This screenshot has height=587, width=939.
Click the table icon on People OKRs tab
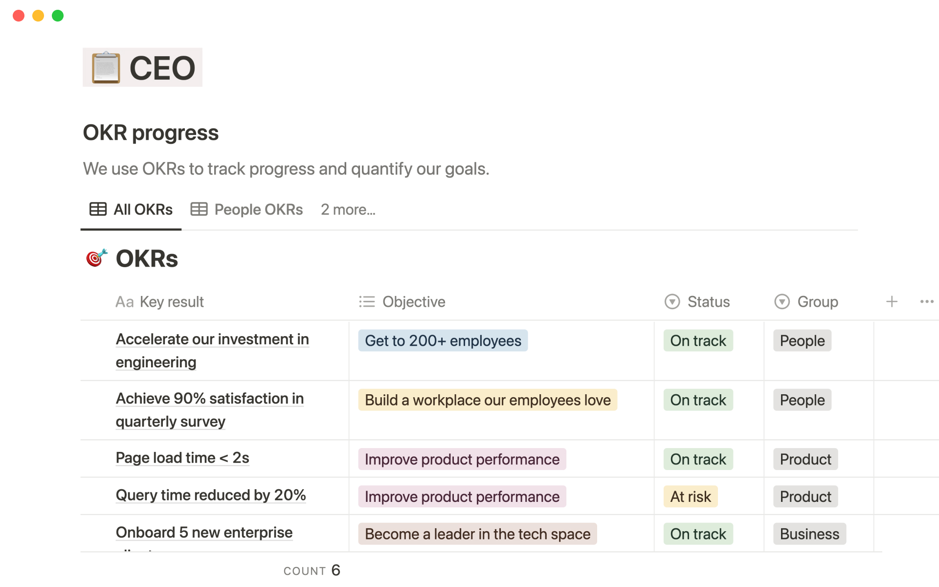[199, 209]
